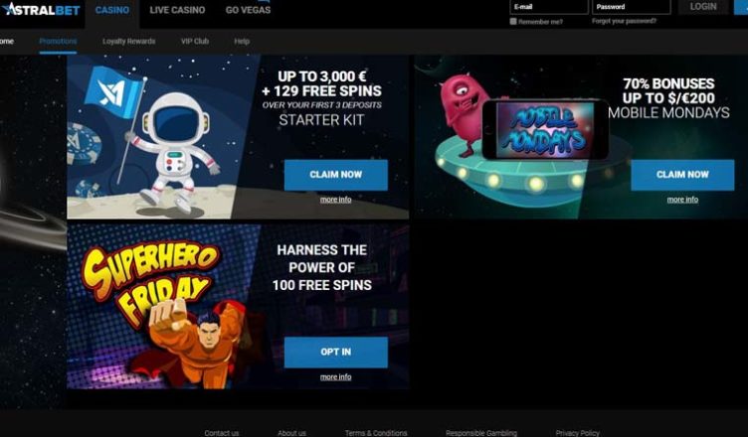Open the Help menu item
Screen dimensions: 748x437
[242, 42]
